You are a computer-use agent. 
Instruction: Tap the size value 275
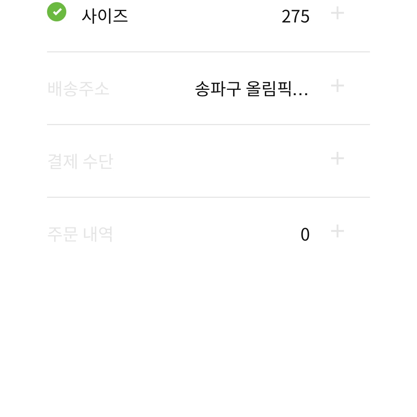[x=295, y=16]
